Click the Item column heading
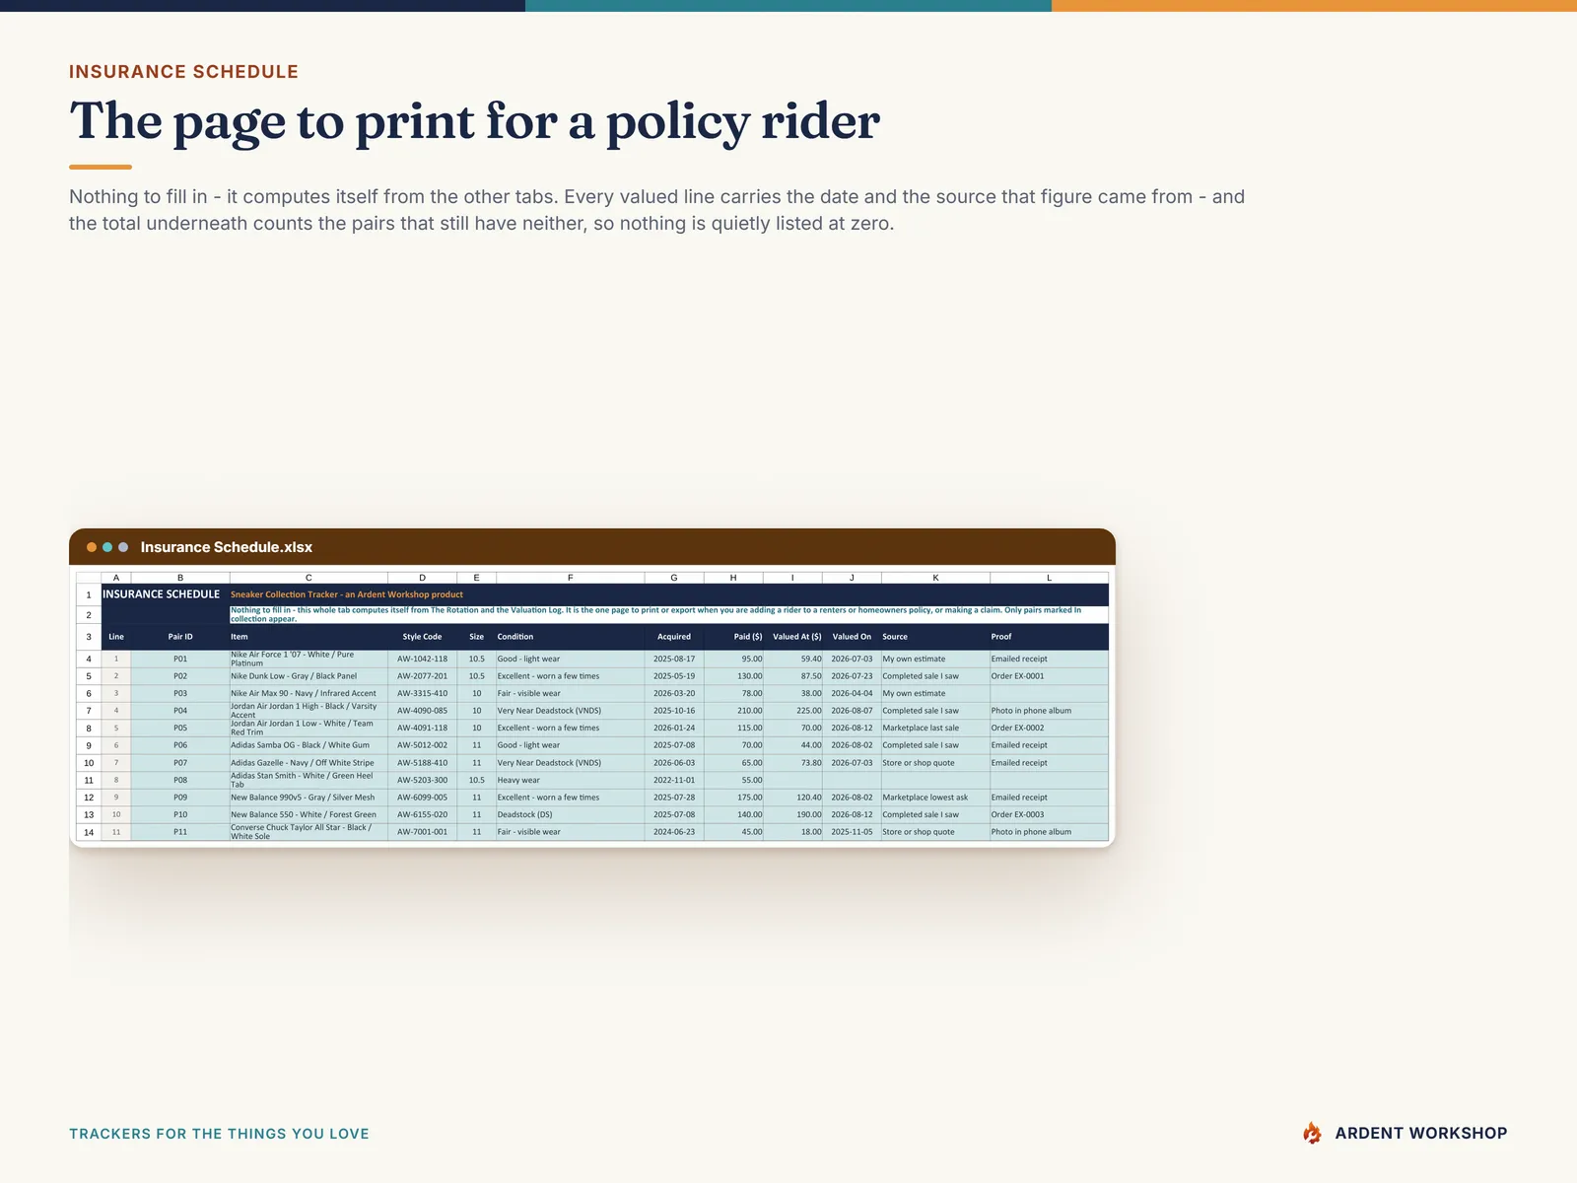Viewport: 1577px width, 1183px height. 309,637
